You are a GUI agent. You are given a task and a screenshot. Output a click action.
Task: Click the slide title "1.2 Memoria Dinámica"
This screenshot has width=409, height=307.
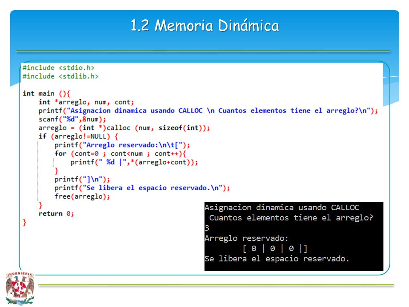tap(205, 26)
